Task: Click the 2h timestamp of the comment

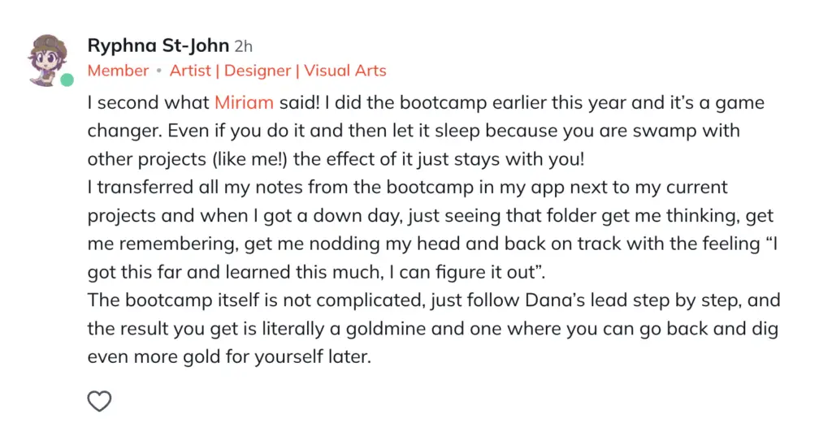Action: [x=244, y=46]
